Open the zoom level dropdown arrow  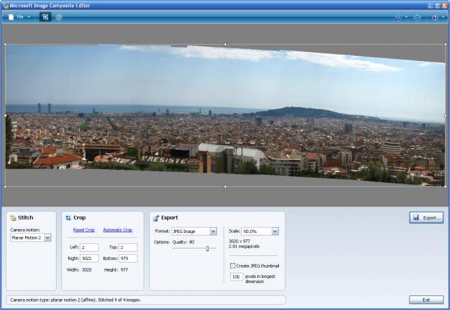pos(406,17)
